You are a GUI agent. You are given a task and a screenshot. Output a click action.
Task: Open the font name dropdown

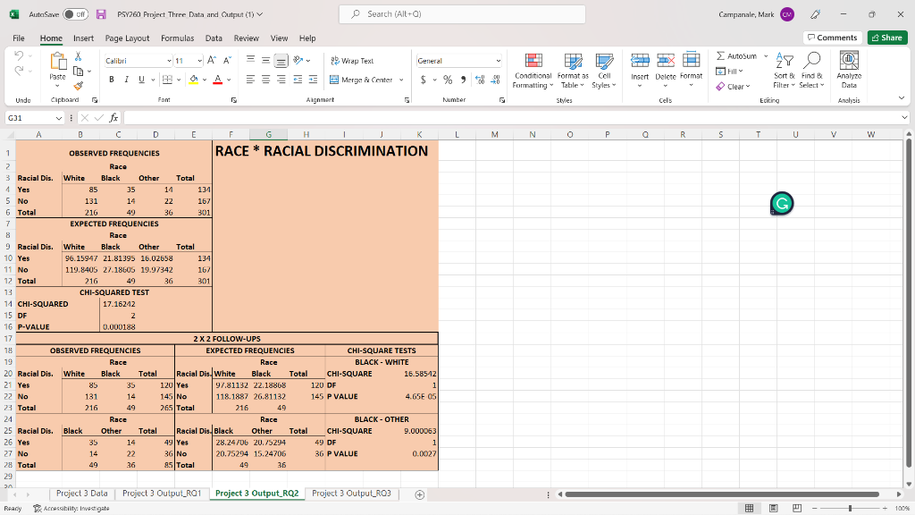pyautogui.click(x=170, y=61)
